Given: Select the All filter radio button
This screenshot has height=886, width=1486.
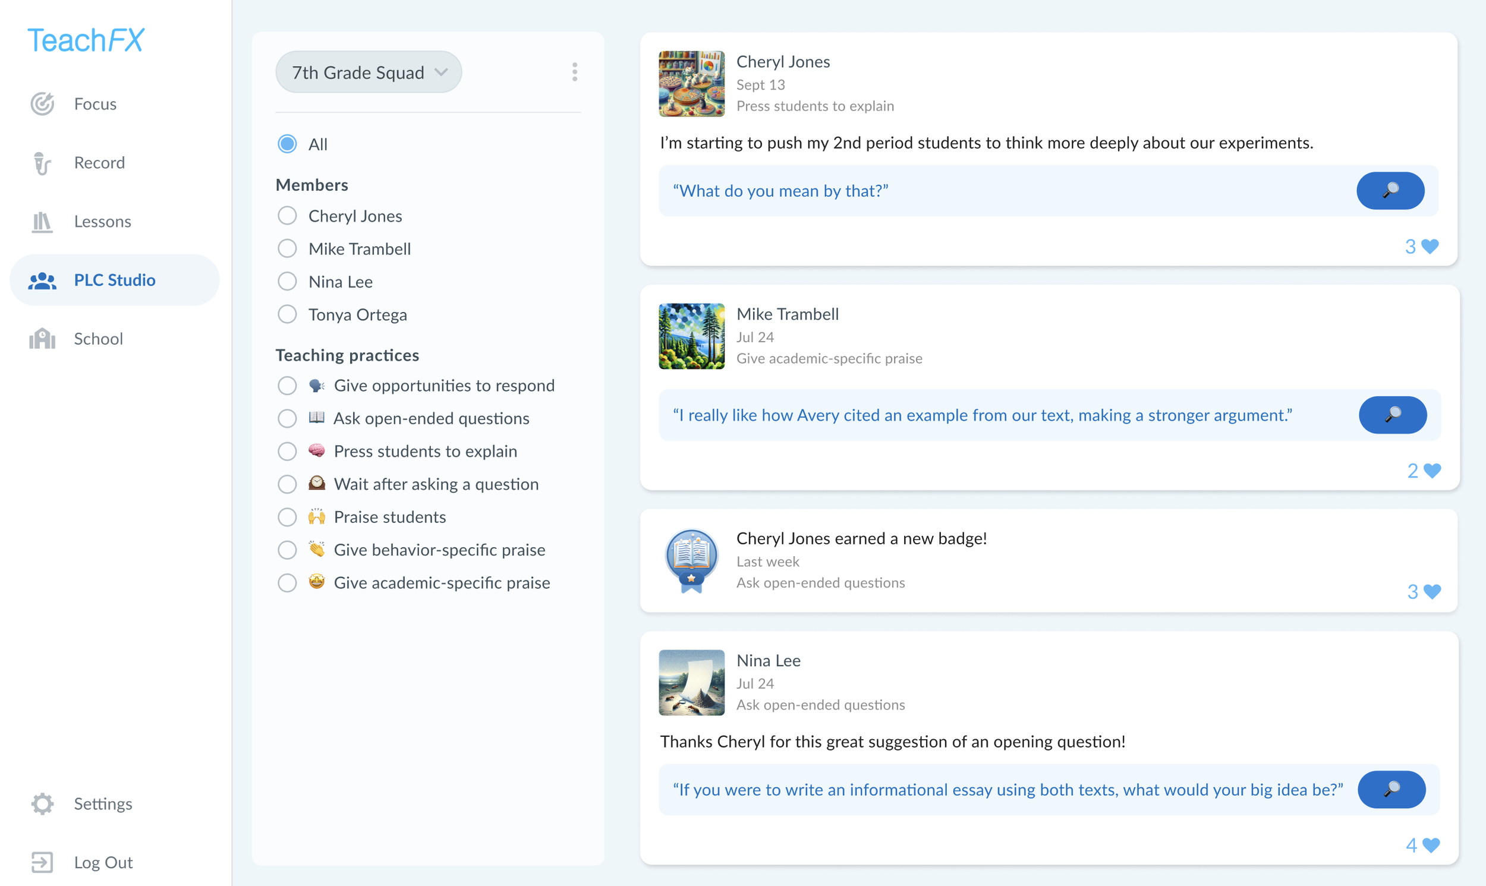Looking at the screenshot, I should (x=287, y=144).
